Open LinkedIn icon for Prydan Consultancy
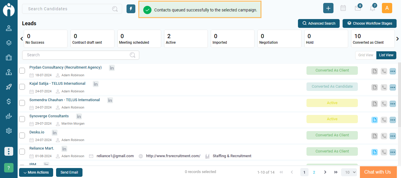The width and height of the screenshot is (401, 178). pos(112,68)
